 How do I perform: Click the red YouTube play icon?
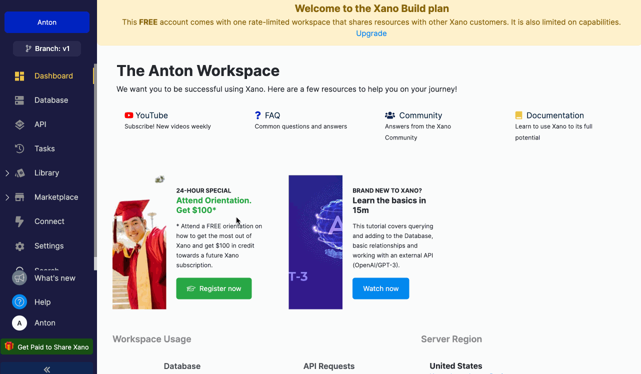(x=129, y=115)
